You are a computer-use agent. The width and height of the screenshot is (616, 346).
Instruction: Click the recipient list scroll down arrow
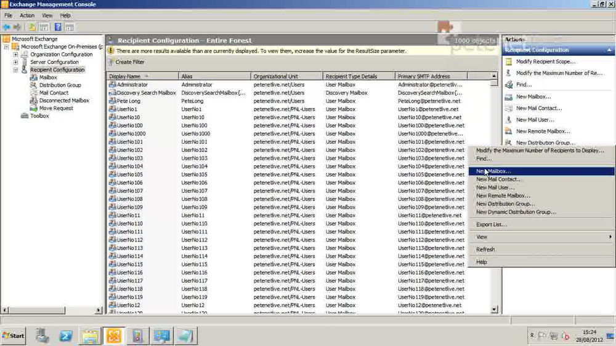[494, 310]
